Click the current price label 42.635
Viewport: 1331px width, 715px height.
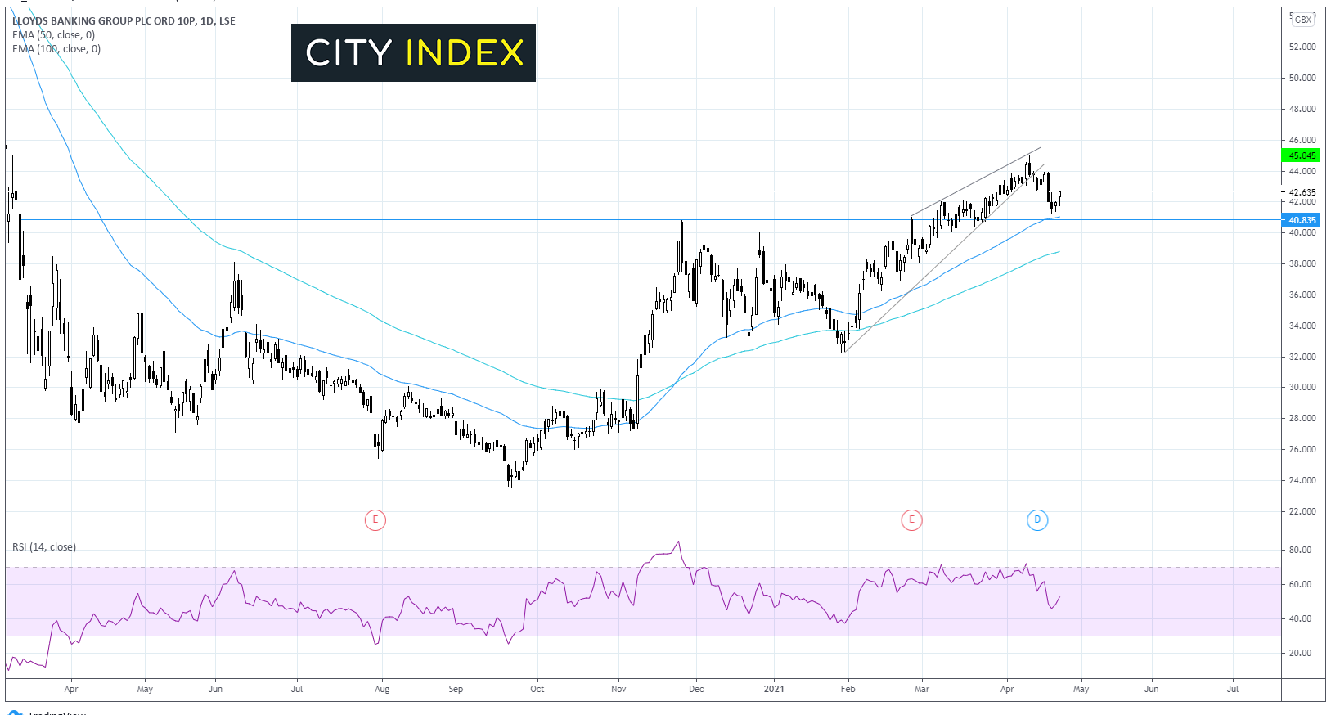(x=1302, y=193)
